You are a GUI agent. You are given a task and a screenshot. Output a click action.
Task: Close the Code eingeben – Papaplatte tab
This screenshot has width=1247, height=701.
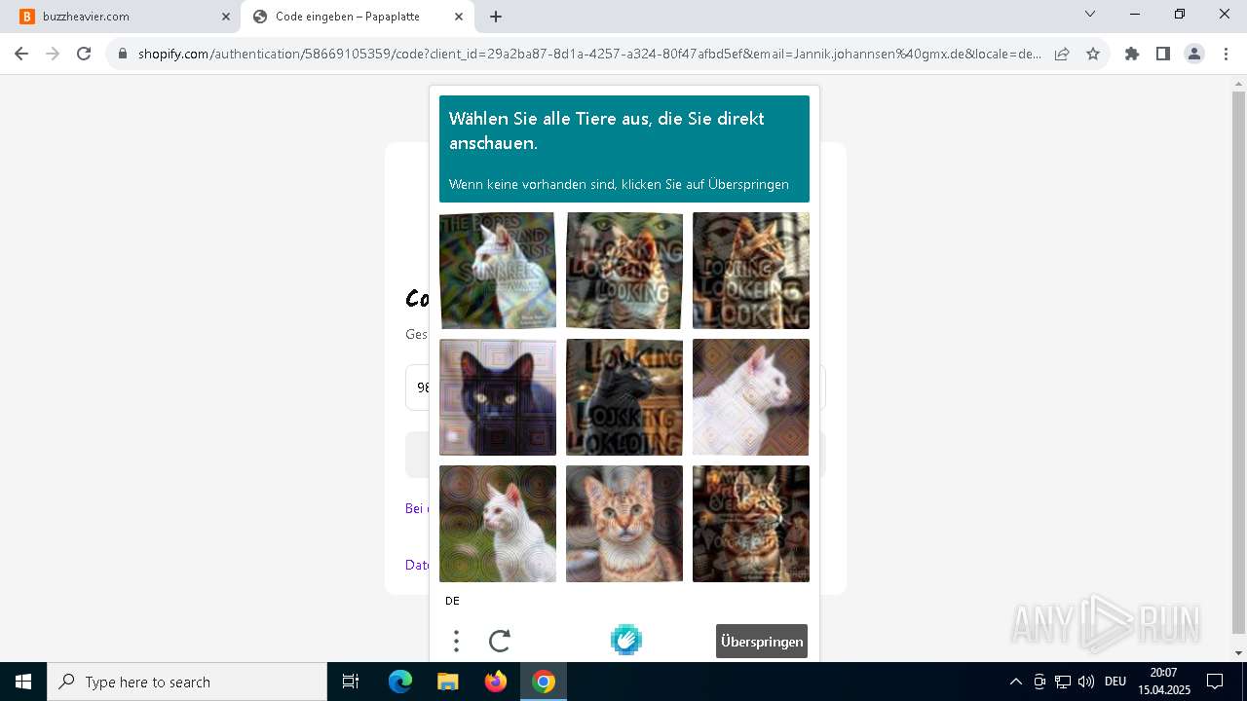(x=459, y=17)
